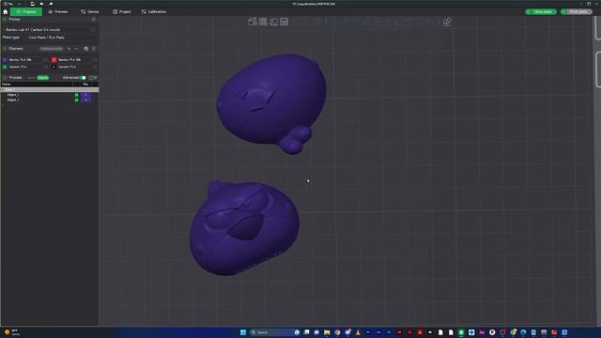
Task: Select the Plate 1 row in object list
Action: [50, 90]
